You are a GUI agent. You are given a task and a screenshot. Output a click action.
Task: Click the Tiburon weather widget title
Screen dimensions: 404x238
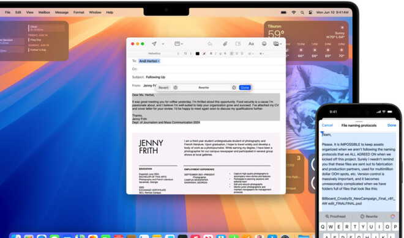[274, 26]
